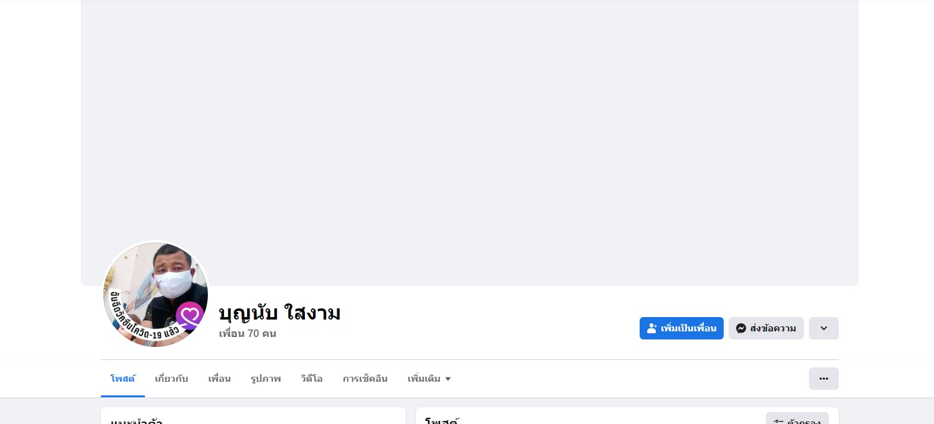This screenshot has width=934, height=424.
Task: Open the เพื่อน 70 คน friends link
Action: [x=248, y=334]
